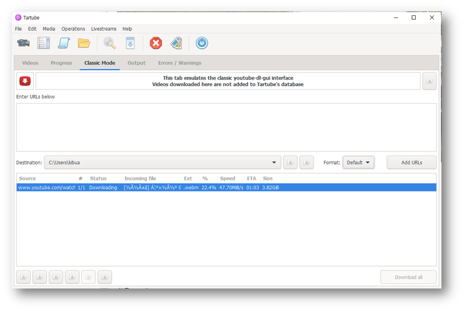Minimize the Tartube window

click(396, 18)
